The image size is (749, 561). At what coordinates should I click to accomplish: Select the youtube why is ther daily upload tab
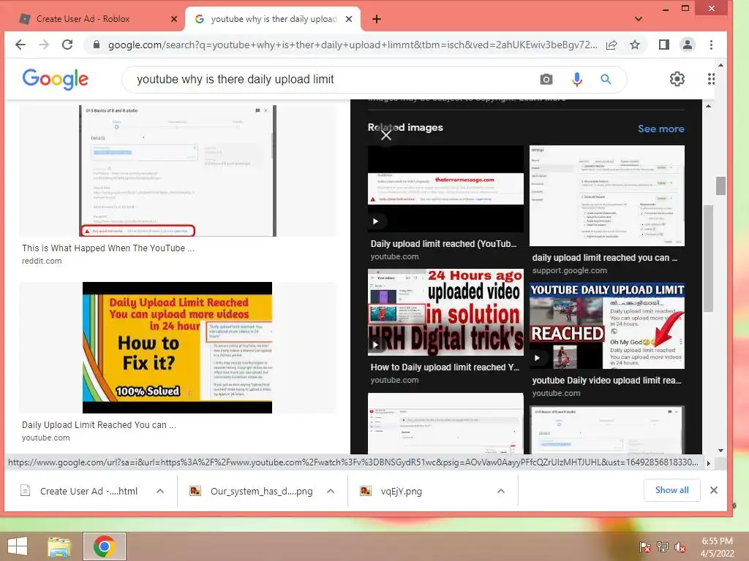[274, 19]
